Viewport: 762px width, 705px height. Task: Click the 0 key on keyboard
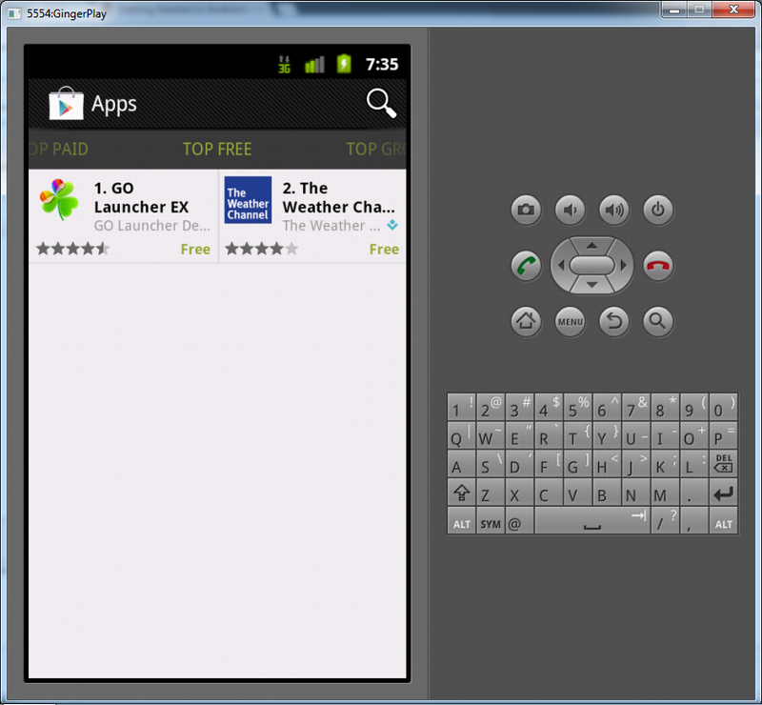724,407
